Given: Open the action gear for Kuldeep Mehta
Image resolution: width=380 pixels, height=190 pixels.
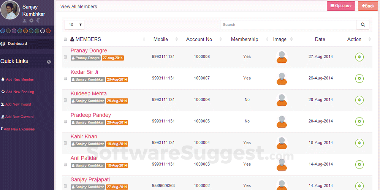Looking at the screenshot, I should 359,100.
